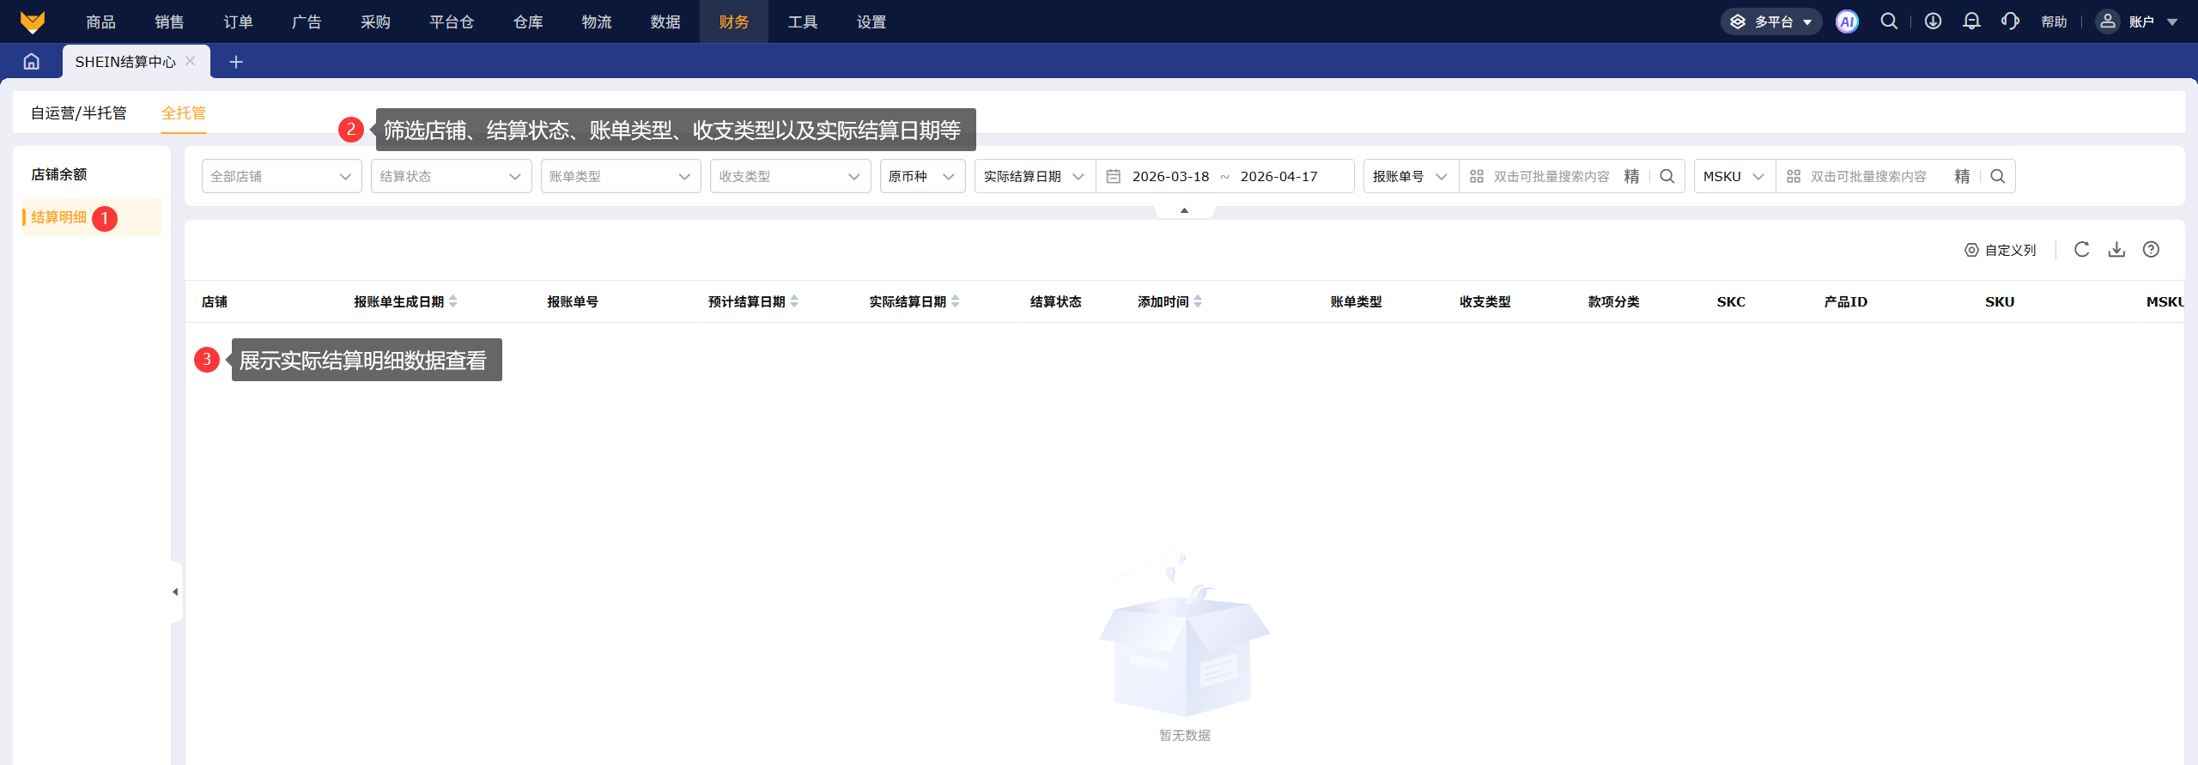The image size is (2198, 765).
Task: Click the search magnifier for MSKU
Action: coord(1998,176)
